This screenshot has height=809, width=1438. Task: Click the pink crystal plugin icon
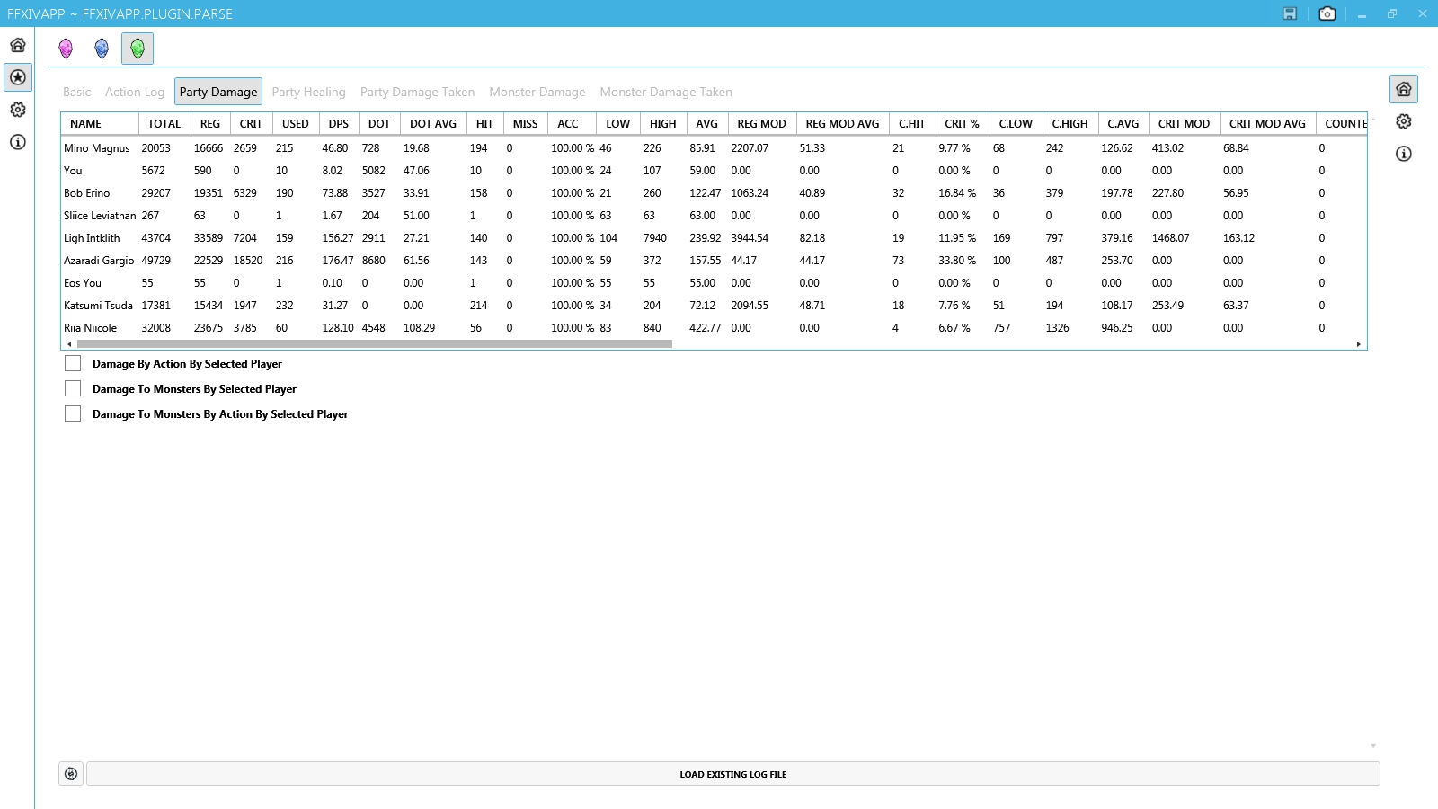(66, 49)
